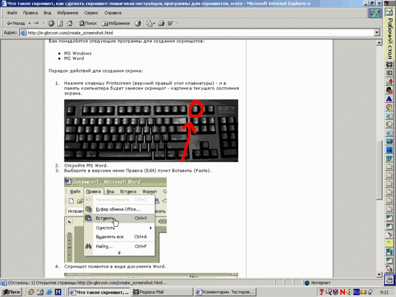This screenshot has width=396, height=297.
Task: Click the blue A icon in side toolbar
Action: pos(389,98)
